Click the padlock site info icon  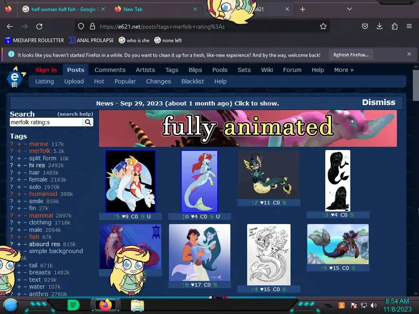click(92, 26)
